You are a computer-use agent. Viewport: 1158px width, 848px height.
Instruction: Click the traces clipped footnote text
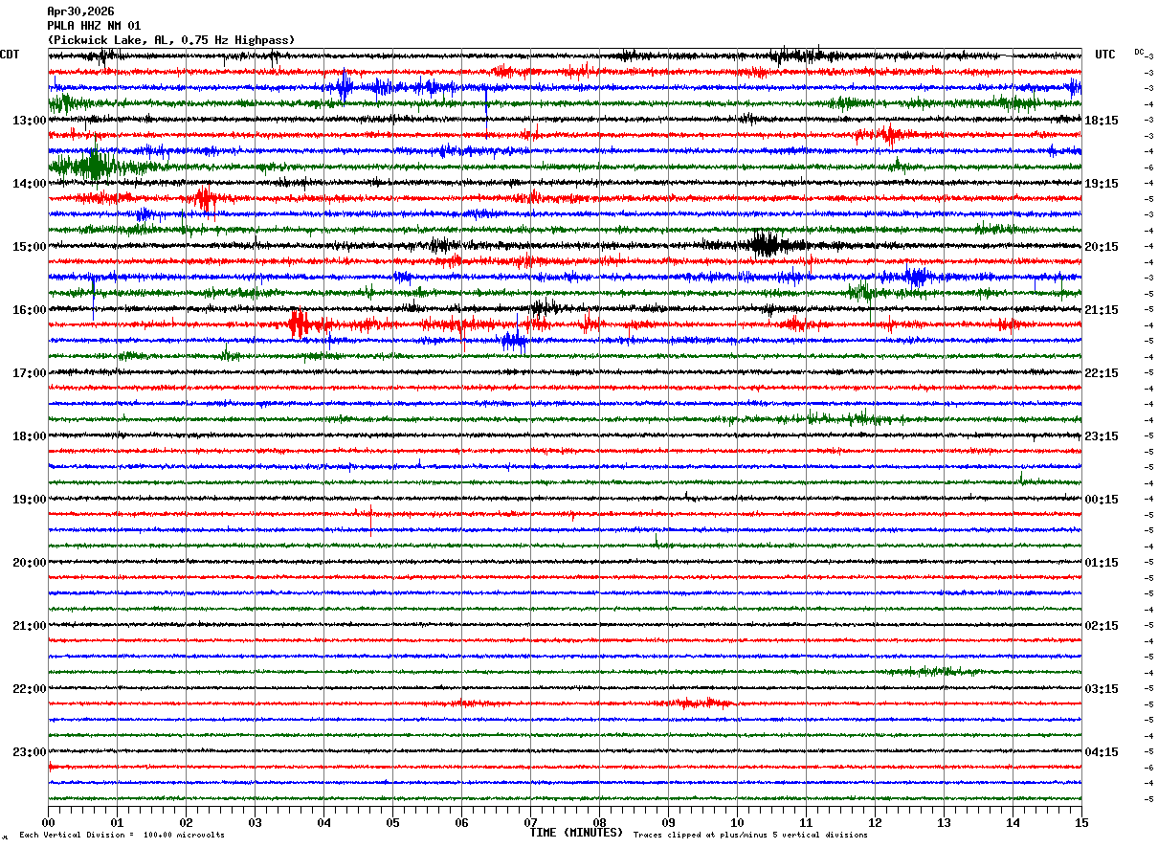point(750,835)
